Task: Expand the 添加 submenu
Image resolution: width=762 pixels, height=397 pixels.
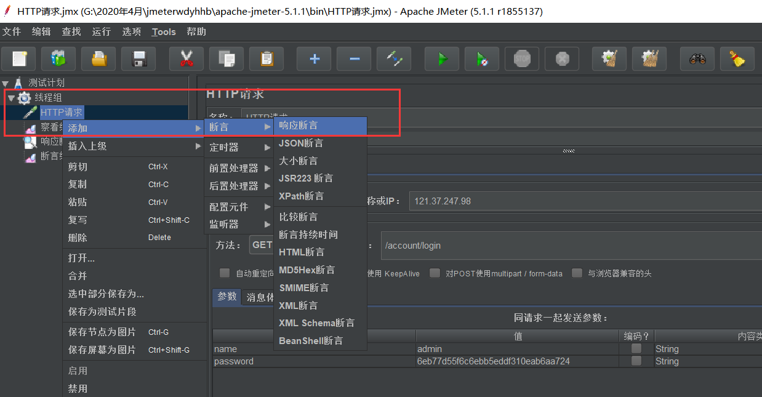Action: pos(134,128)
